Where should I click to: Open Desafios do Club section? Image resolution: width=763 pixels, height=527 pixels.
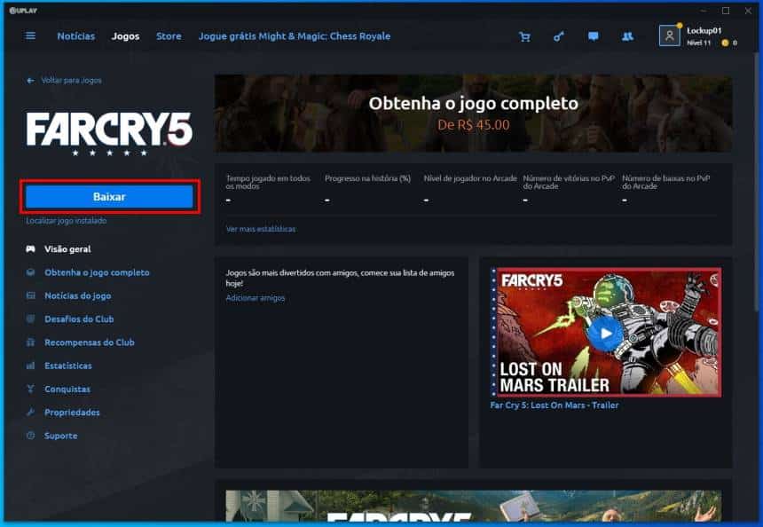(x=79, y=319)
